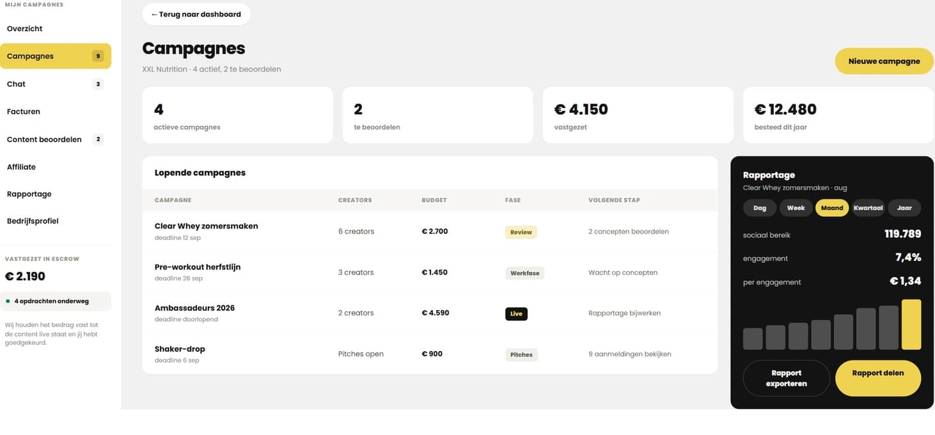Open Ambassadeurs 2026 campaign
The height and width of the screenshot is (435, 935).
point(194,308)
